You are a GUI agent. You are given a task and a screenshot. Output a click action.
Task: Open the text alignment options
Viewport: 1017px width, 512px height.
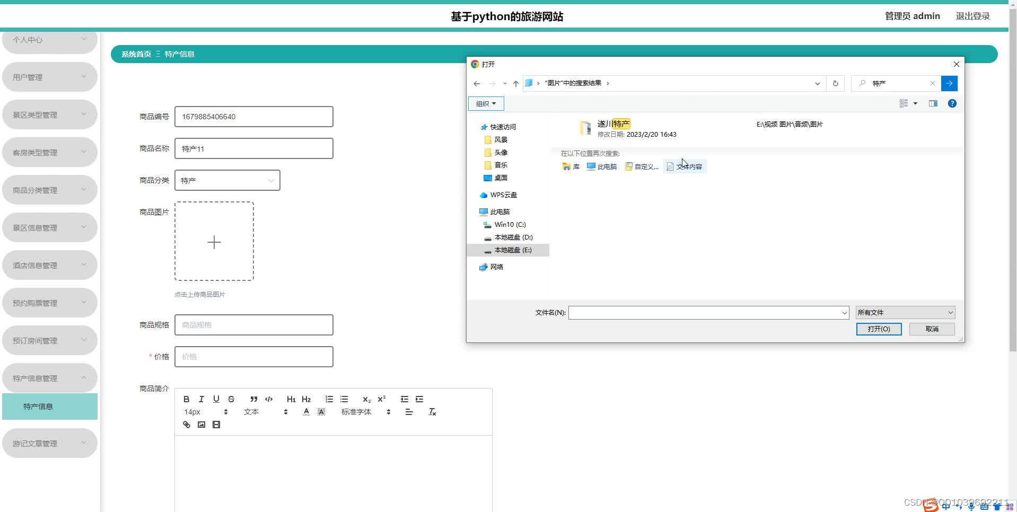pyautogui.click(x=409, y=412)
